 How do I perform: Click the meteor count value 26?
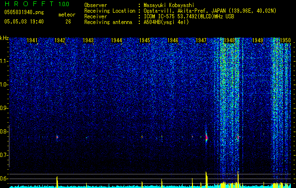click(x=68, y=22)
